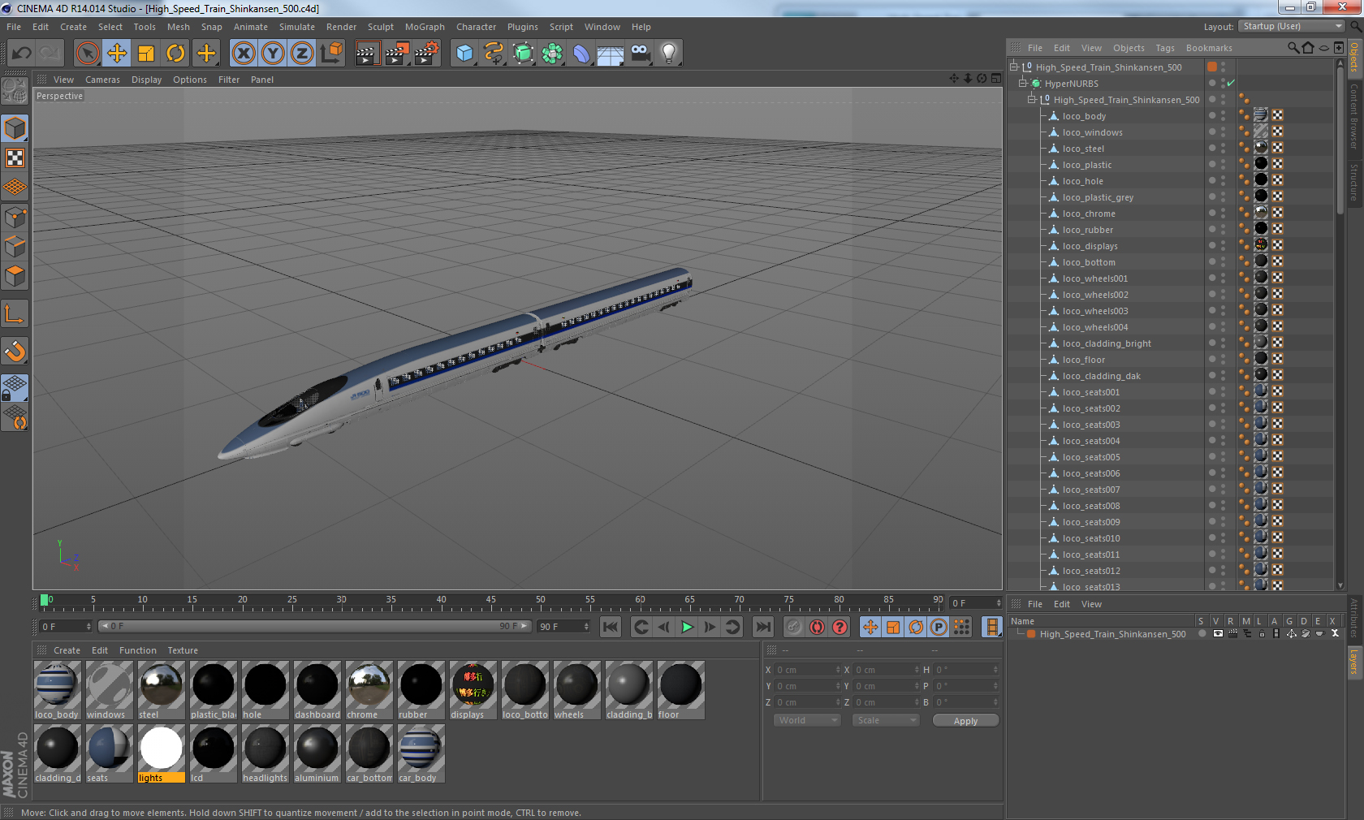Select the loco_displays object
Image resolution: width=1364 pixels, height=820 pixels.
click(1090, 246)
